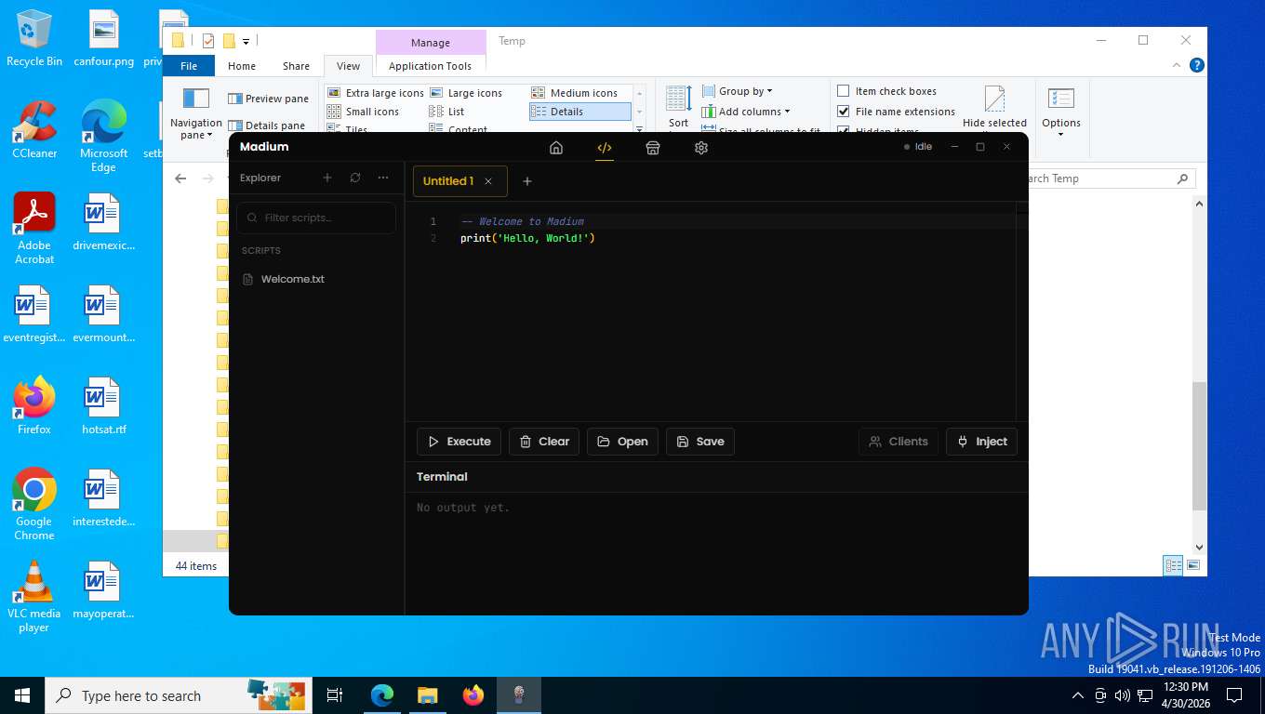Open Quick Access Toolbar customize dropdown
This screenshot has height=714, width=1265.
[246, 41]
